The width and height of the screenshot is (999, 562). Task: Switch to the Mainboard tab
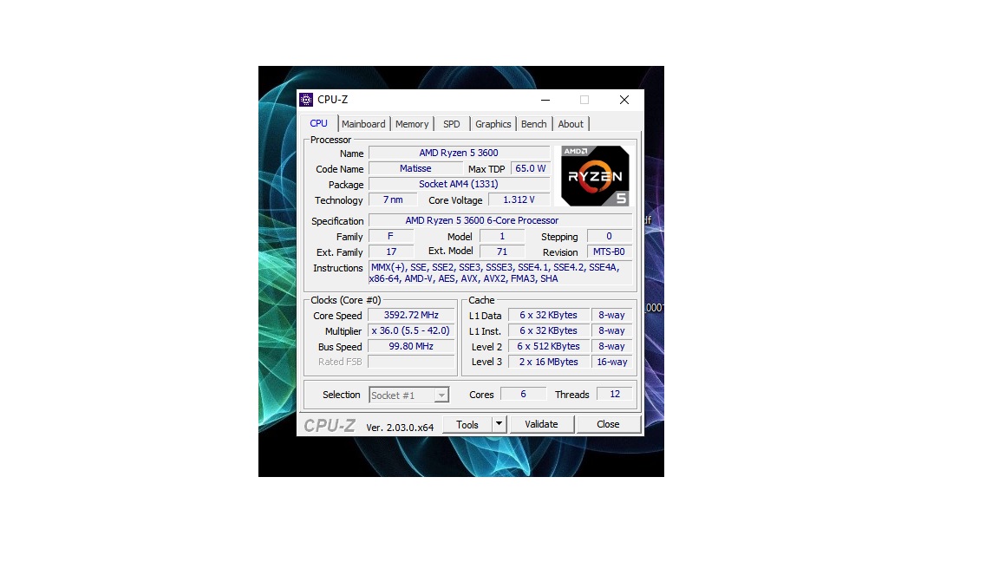click(x=363, y=124)
